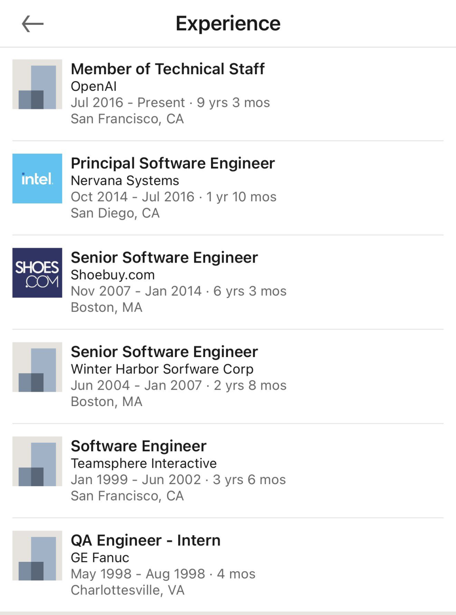
Task: Select the Principal Software Engineer title
Action: pos(173,163)
